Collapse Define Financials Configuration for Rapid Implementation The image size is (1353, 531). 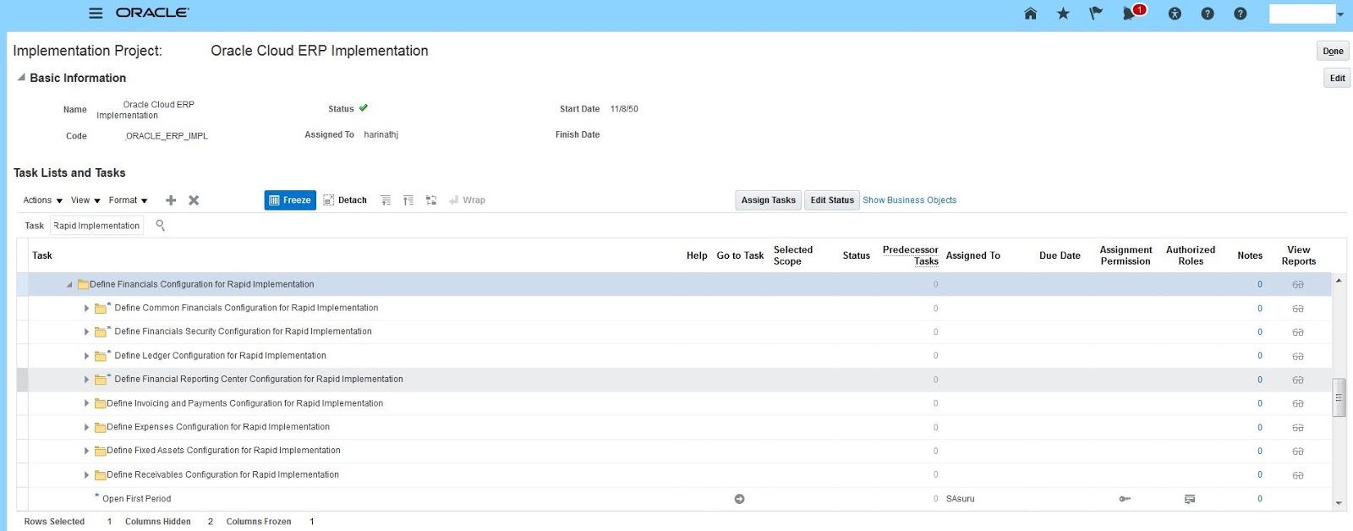pos(69,285)
